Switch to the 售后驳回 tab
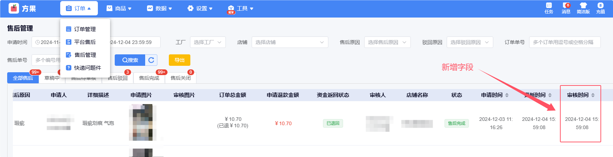 click(118, 78)
